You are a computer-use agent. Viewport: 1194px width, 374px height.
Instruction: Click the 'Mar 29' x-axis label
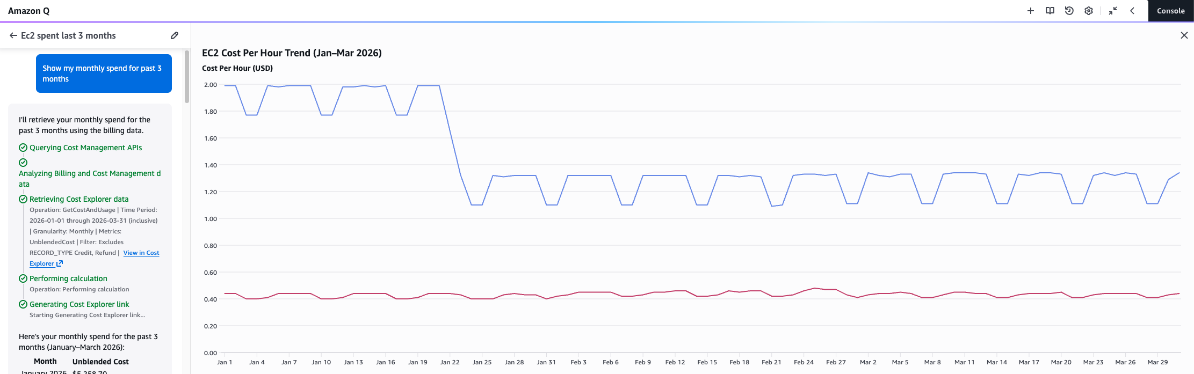pyautogui.click(x=1157, y=362)
